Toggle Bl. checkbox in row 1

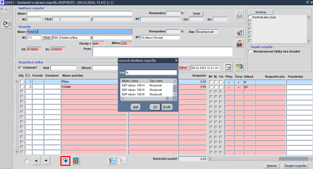pyautogui.click(x=216, y=82)
